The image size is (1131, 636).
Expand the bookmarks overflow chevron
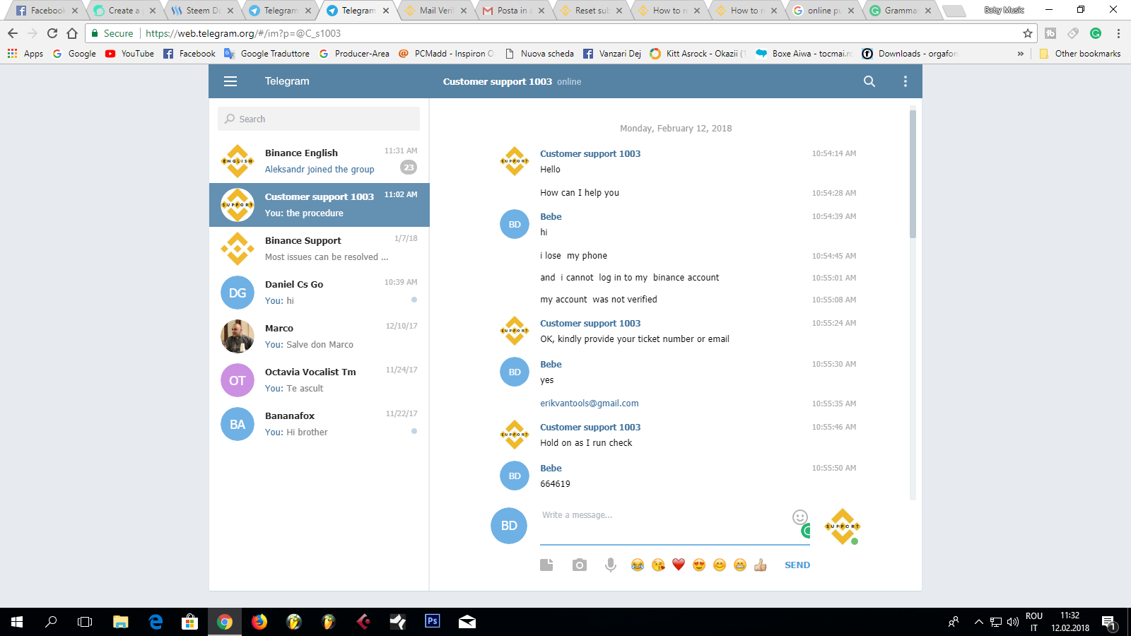[x=1021, y=54]
